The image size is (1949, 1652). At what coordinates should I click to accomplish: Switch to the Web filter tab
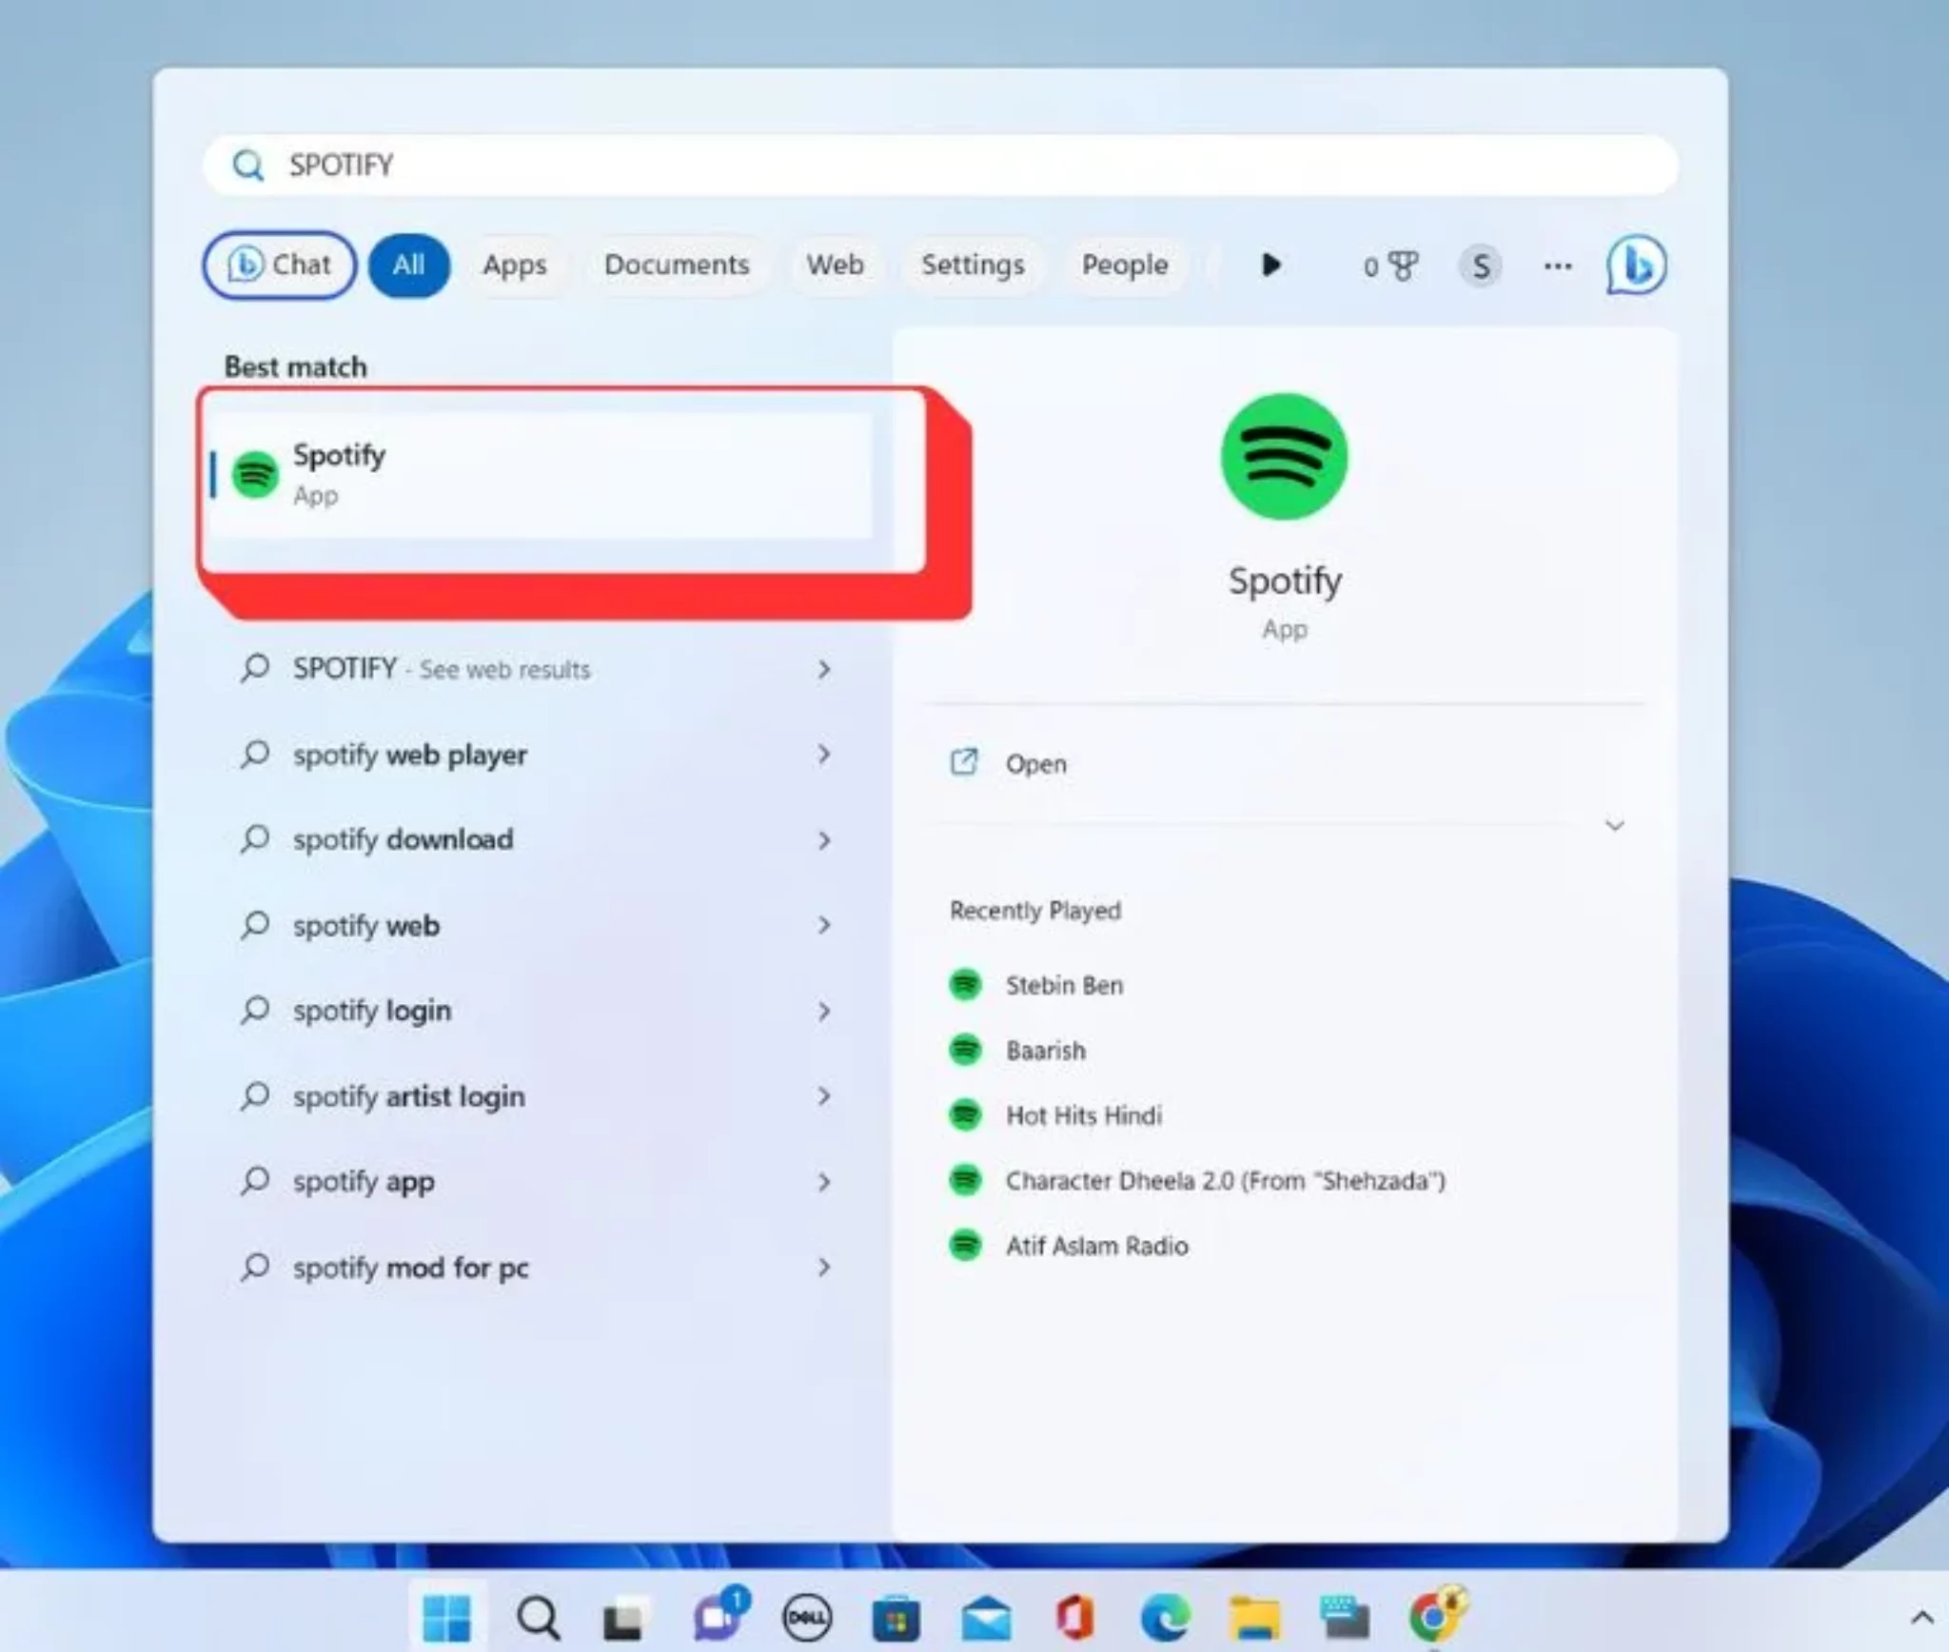tap(835, 265)
